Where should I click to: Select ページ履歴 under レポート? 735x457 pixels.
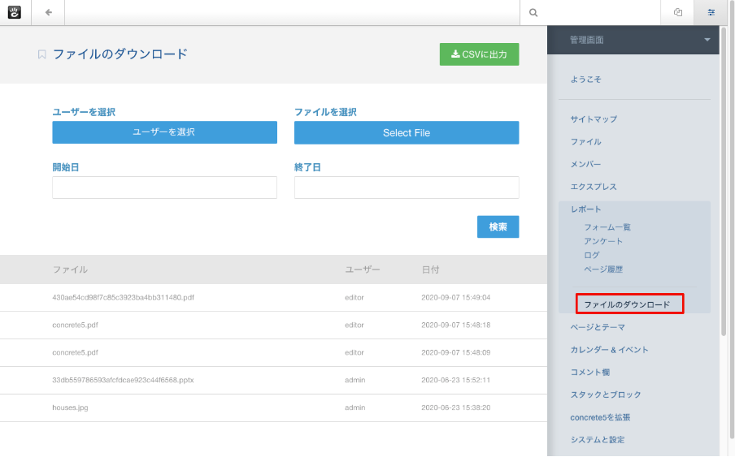[x=603, y=269]
